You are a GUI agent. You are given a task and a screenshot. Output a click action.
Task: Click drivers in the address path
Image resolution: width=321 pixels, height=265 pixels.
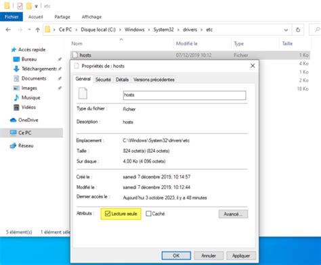click(190, 30)
